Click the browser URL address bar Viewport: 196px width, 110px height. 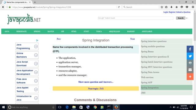pos(64,7)
